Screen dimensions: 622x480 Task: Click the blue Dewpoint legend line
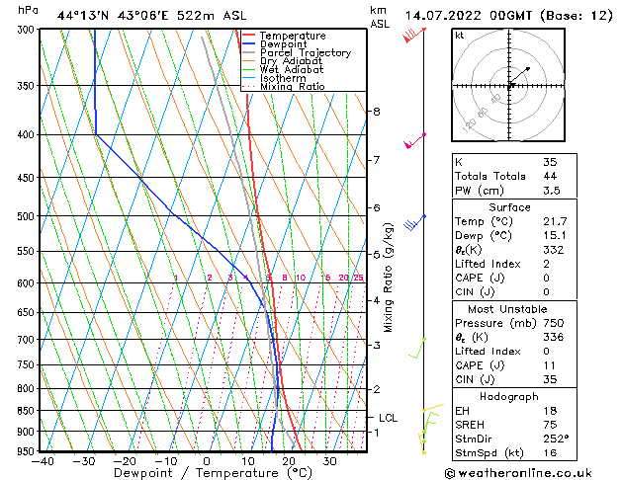[x=249, y=44]
